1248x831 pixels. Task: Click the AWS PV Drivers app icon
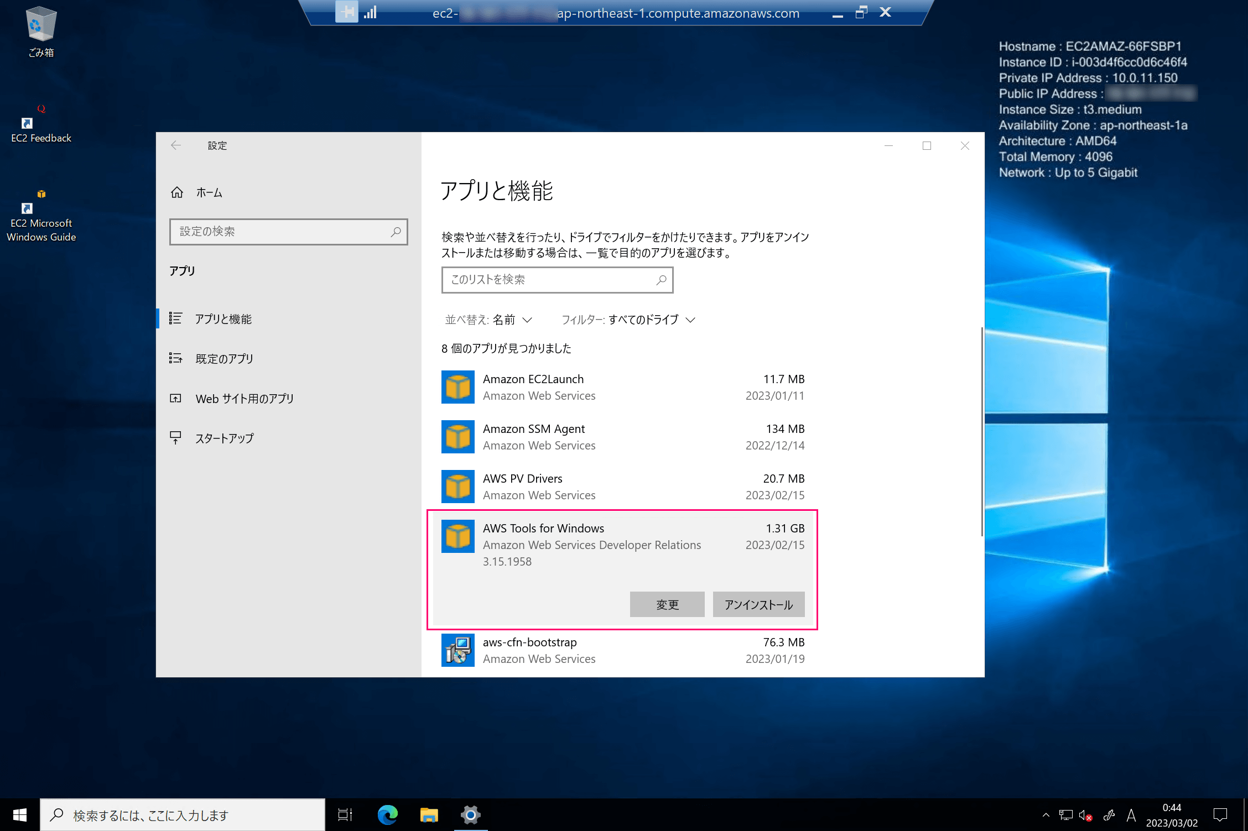(458, 487)
